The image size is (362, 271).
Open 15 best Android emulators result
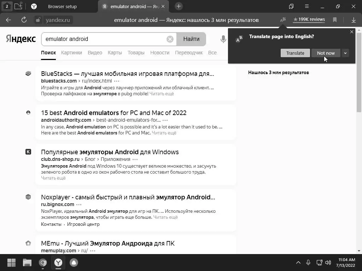[113, 113]
